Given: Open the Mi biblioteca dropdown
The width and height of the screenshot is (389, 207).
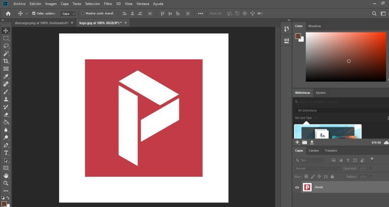Looking at the screenshot, I should 342,111.
